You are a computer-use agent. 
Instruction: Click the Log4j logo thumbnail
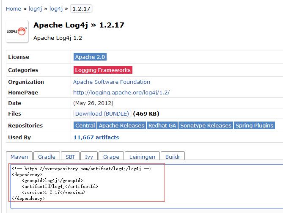17,31
